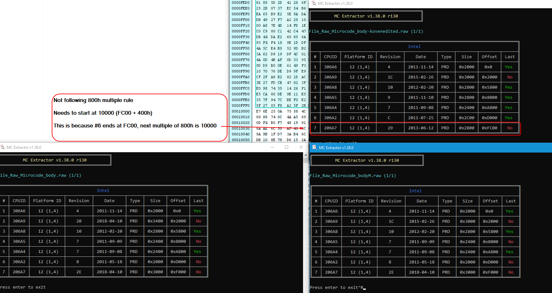This screenshot has width=552, height=293.
Task: Click revision 29 in the kovenedited table
Action: coord(390,128)
